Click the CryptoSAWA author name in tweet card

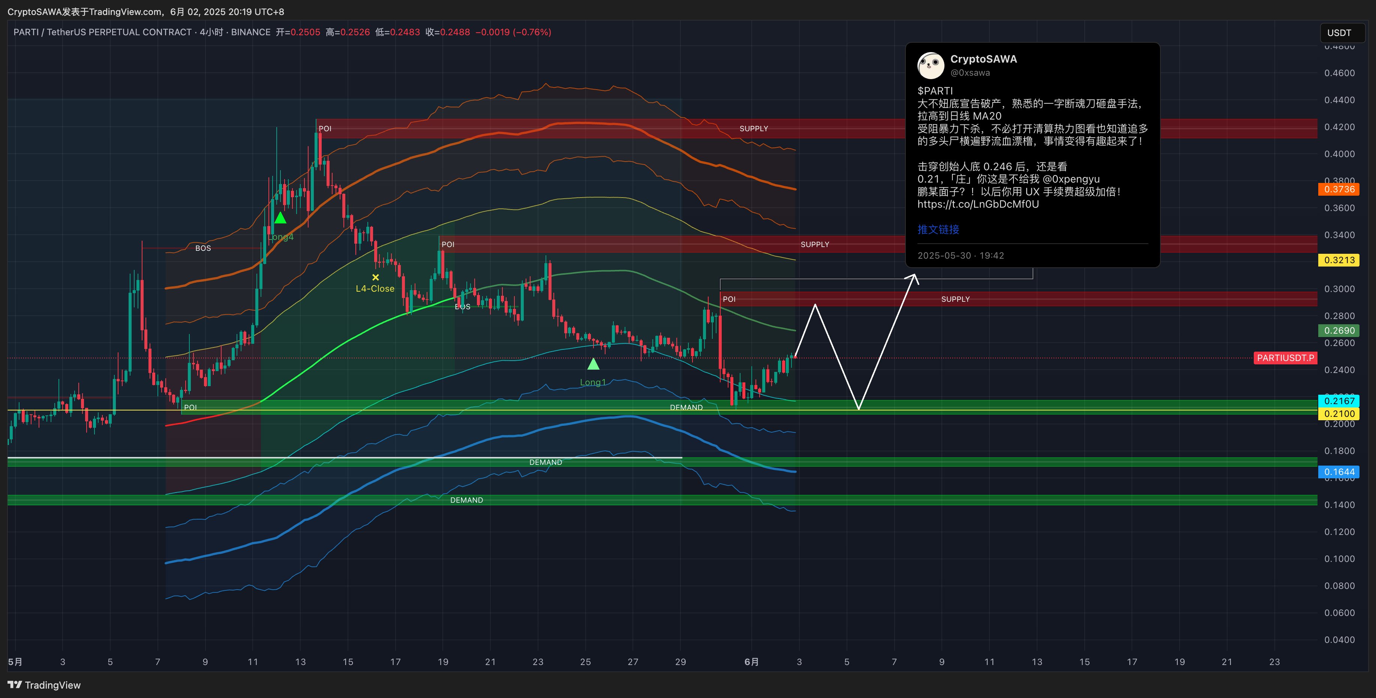tap(983, 59)
